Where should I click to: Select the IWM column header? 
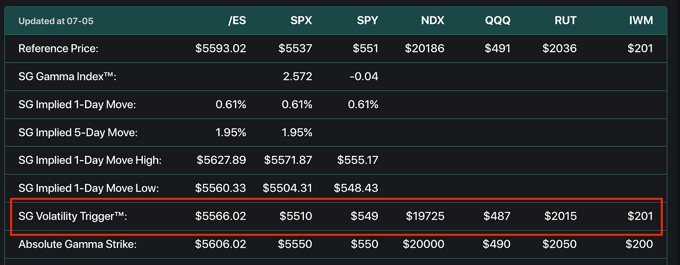641,21
